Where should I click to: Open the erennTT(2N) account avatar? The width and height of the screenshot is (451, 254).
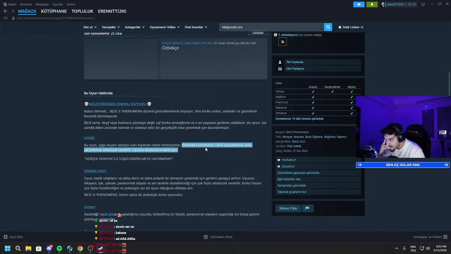pos(383,5)
